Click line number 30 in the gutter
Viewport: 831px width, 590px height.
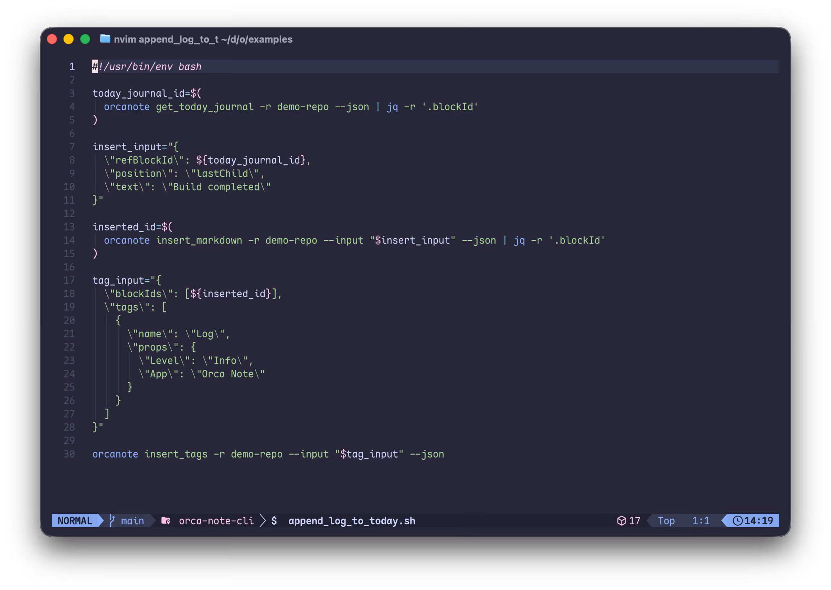[x=69, y=454]
